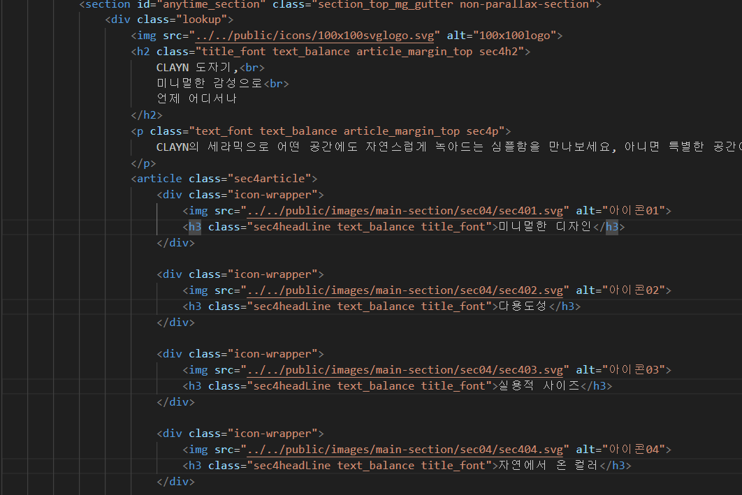Follow the sec401.svg image path
The width and height of the screenshot is (742, 495).
[405, 211]
